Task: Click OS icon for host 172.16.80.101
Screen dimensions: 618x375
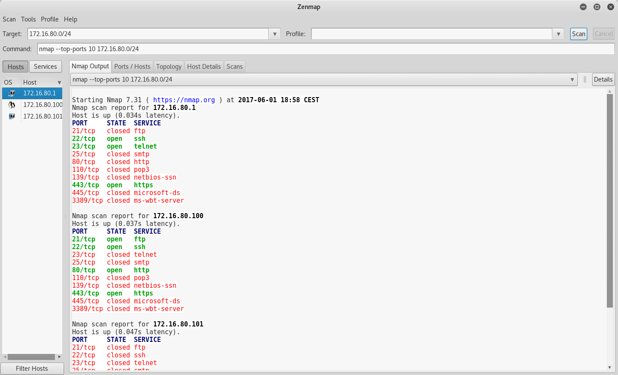Action: coord(12,116)
